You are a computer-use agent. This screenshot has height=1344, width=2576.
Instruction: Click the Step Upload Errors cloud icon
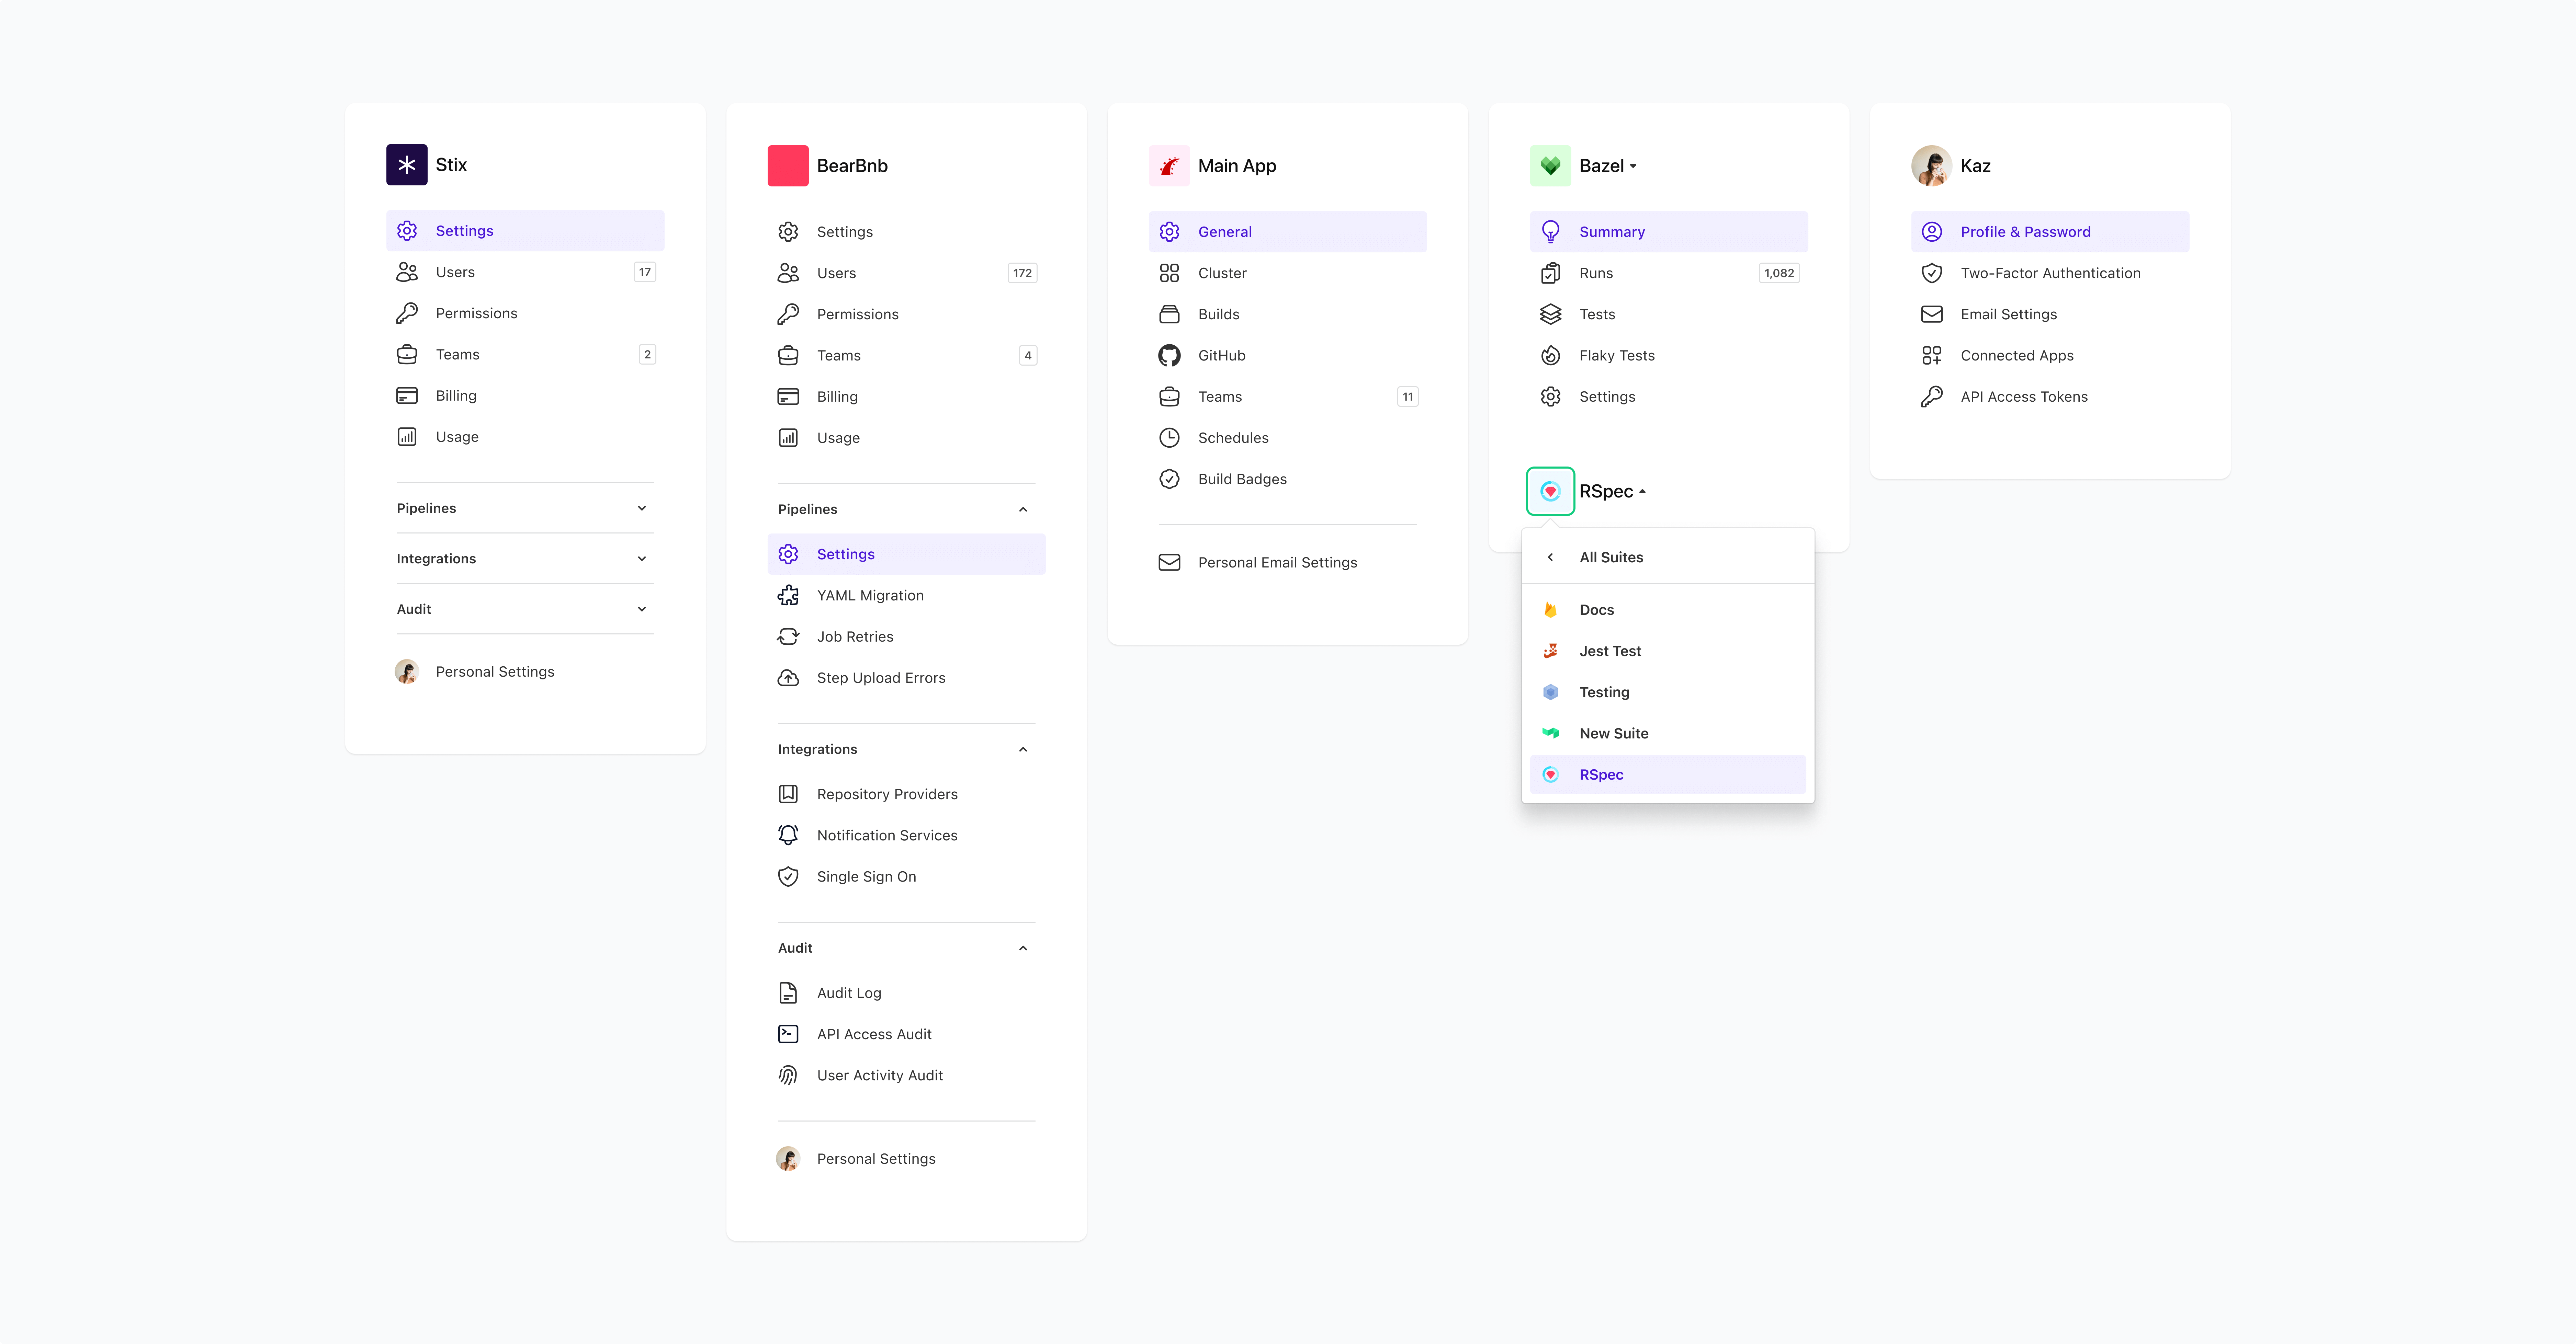(788, 678)
